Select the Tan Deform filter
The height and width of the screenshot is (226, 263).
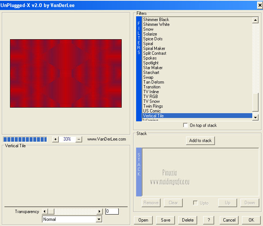tap(197, 82)
